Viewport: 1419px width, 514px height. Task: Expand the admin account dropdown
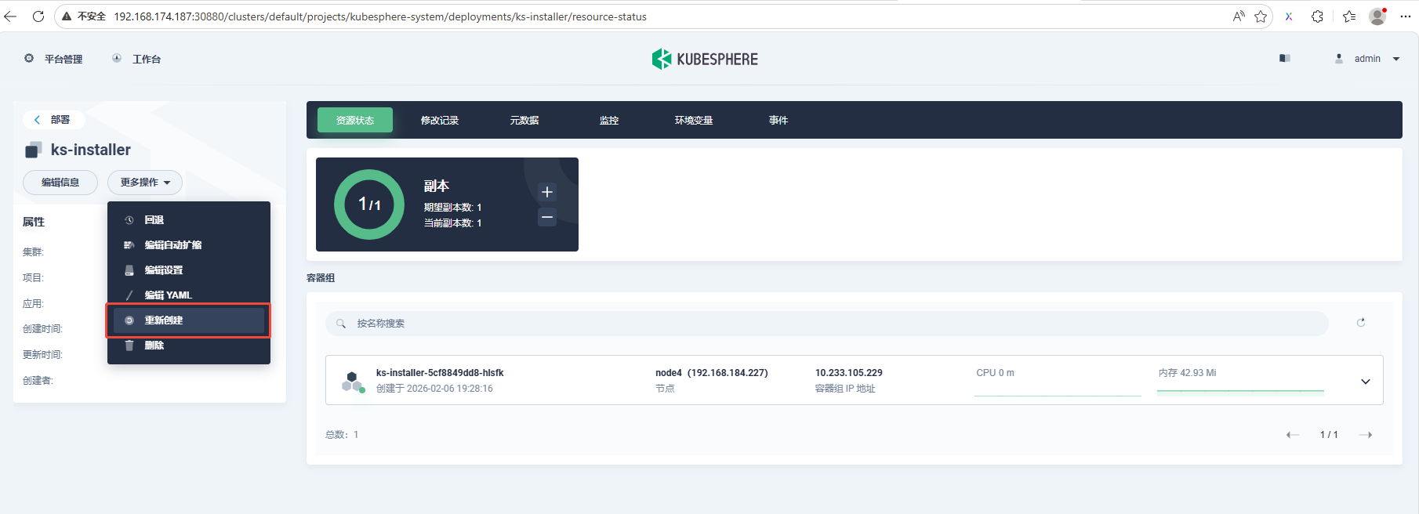pyautogui.click(x=1396, y=59)
